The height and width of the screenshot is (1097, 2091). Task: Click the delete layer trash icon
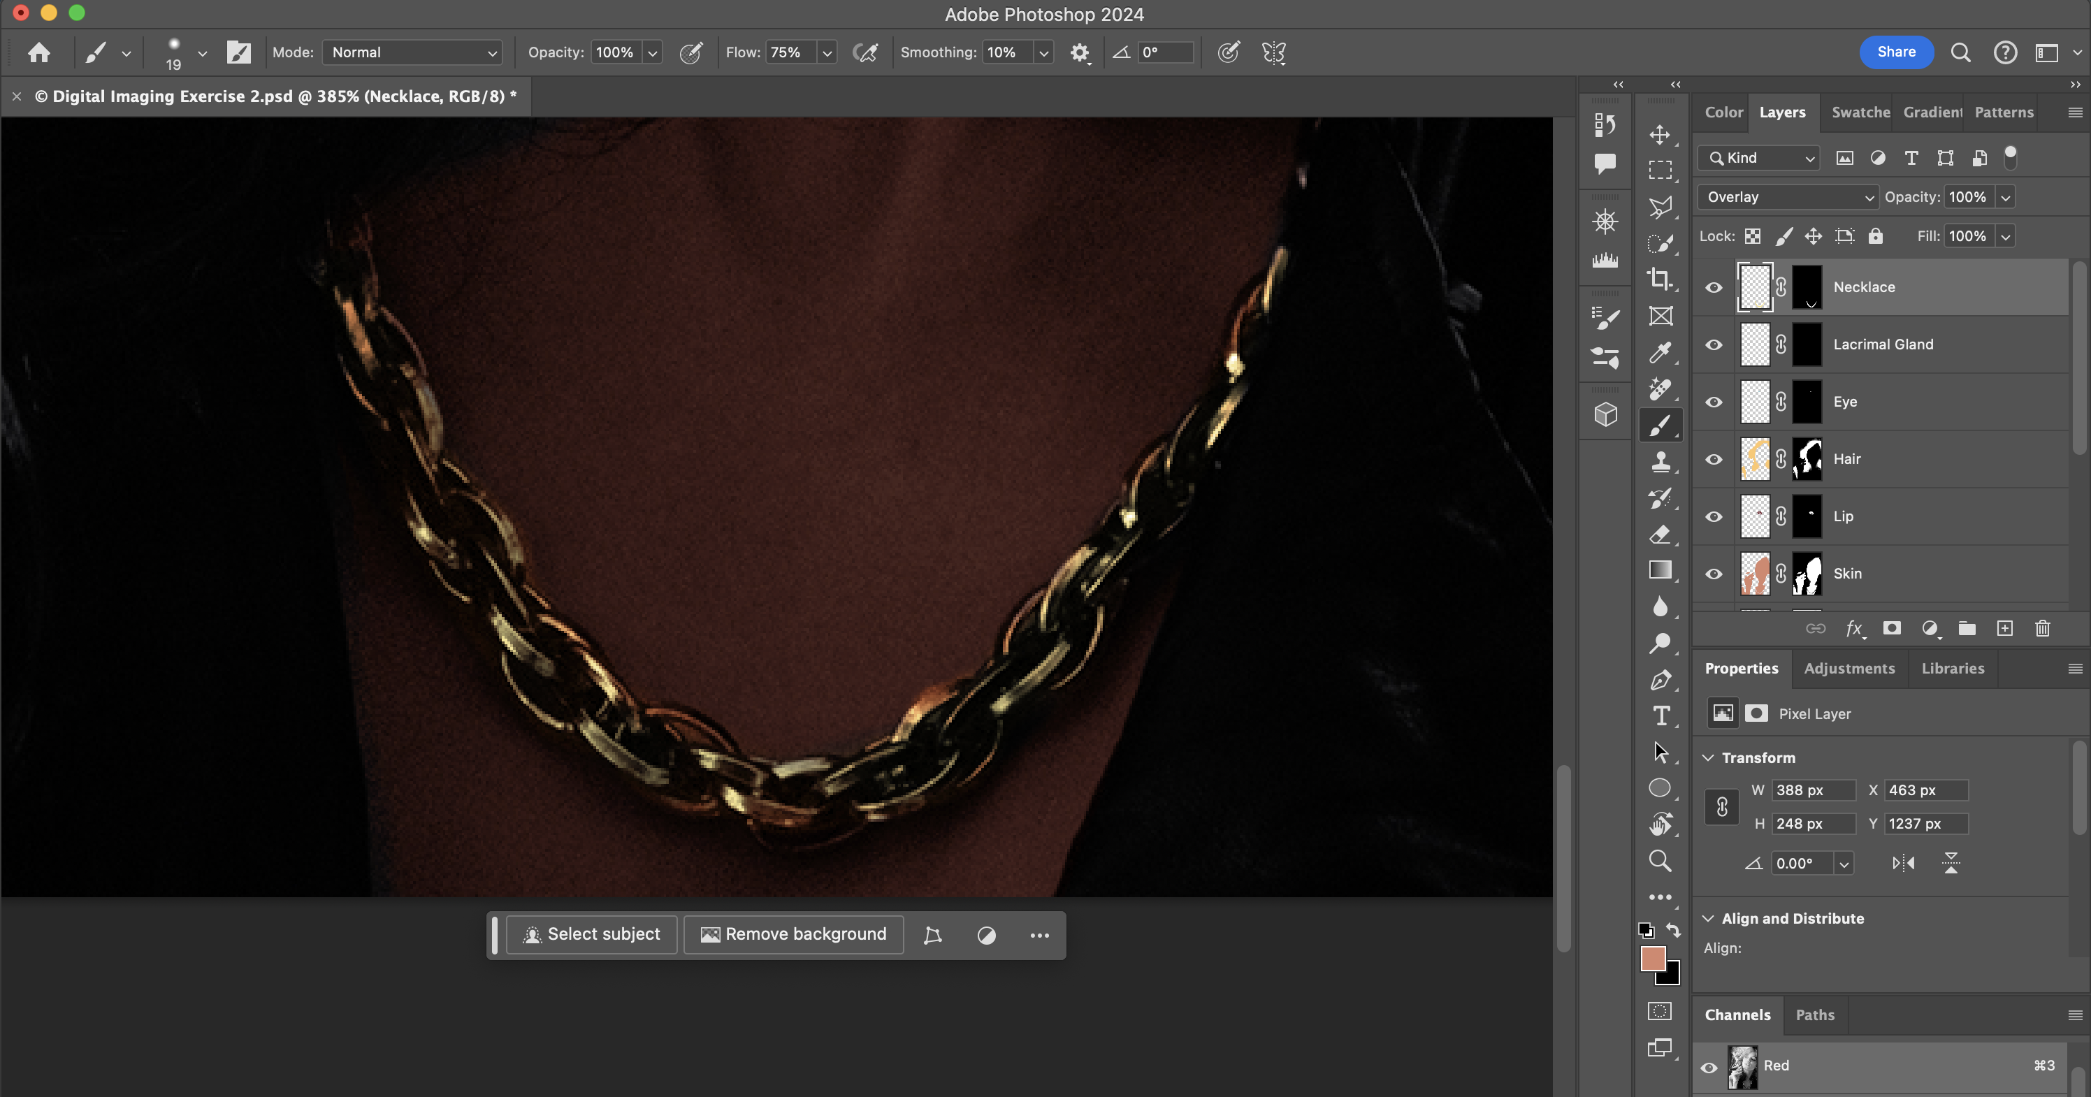[x=2042, y=628]
